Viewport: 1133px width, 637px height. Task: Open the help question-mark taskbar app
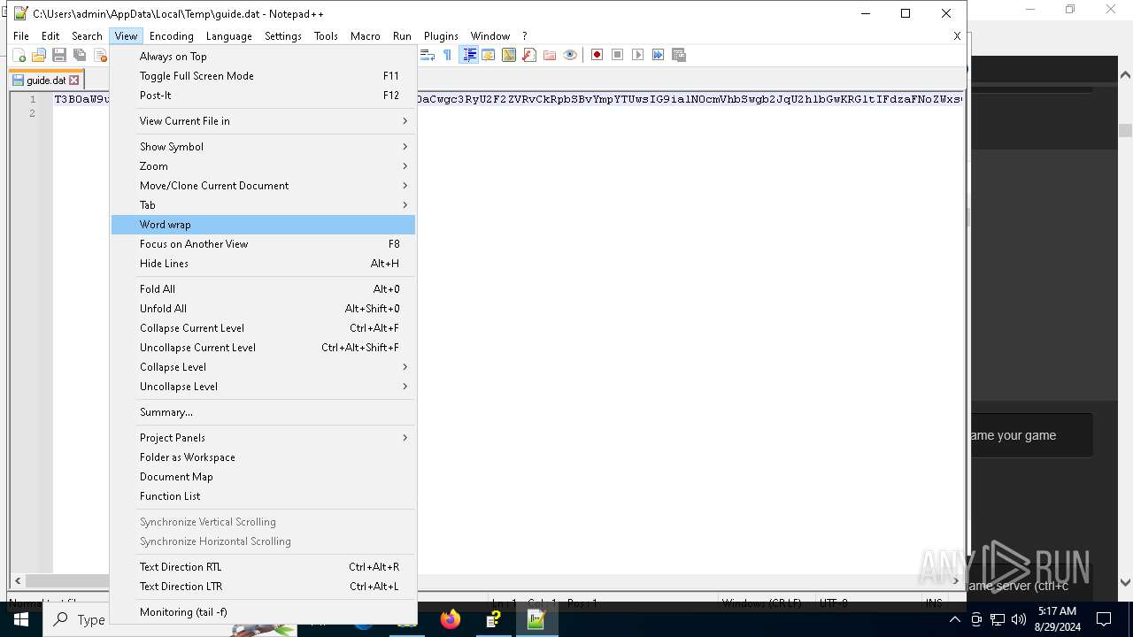click(x=494, y=619)
